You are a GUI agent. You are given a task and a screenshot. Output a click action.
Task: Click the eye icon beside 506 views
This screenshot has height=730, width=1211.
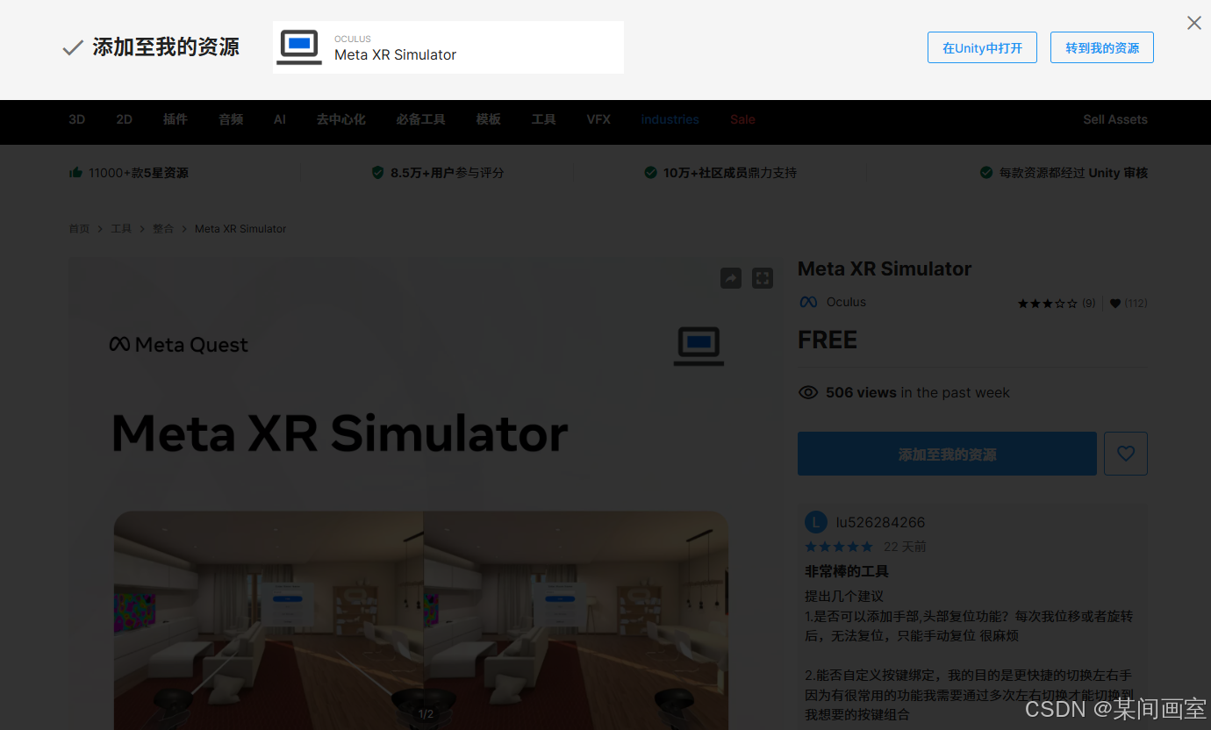[808, 392]
